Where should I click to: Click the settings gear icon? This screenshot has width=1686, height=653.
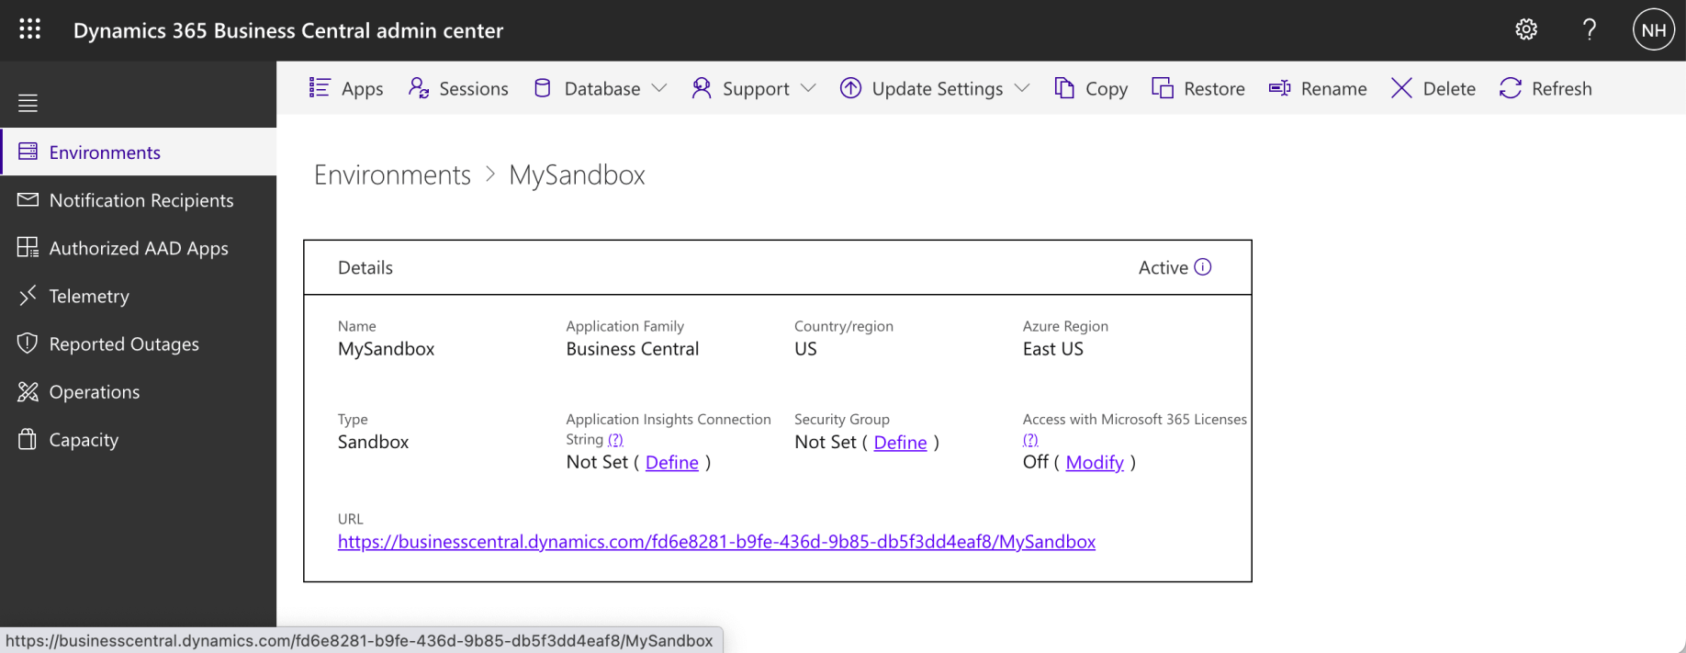(x=1526, y=29)
